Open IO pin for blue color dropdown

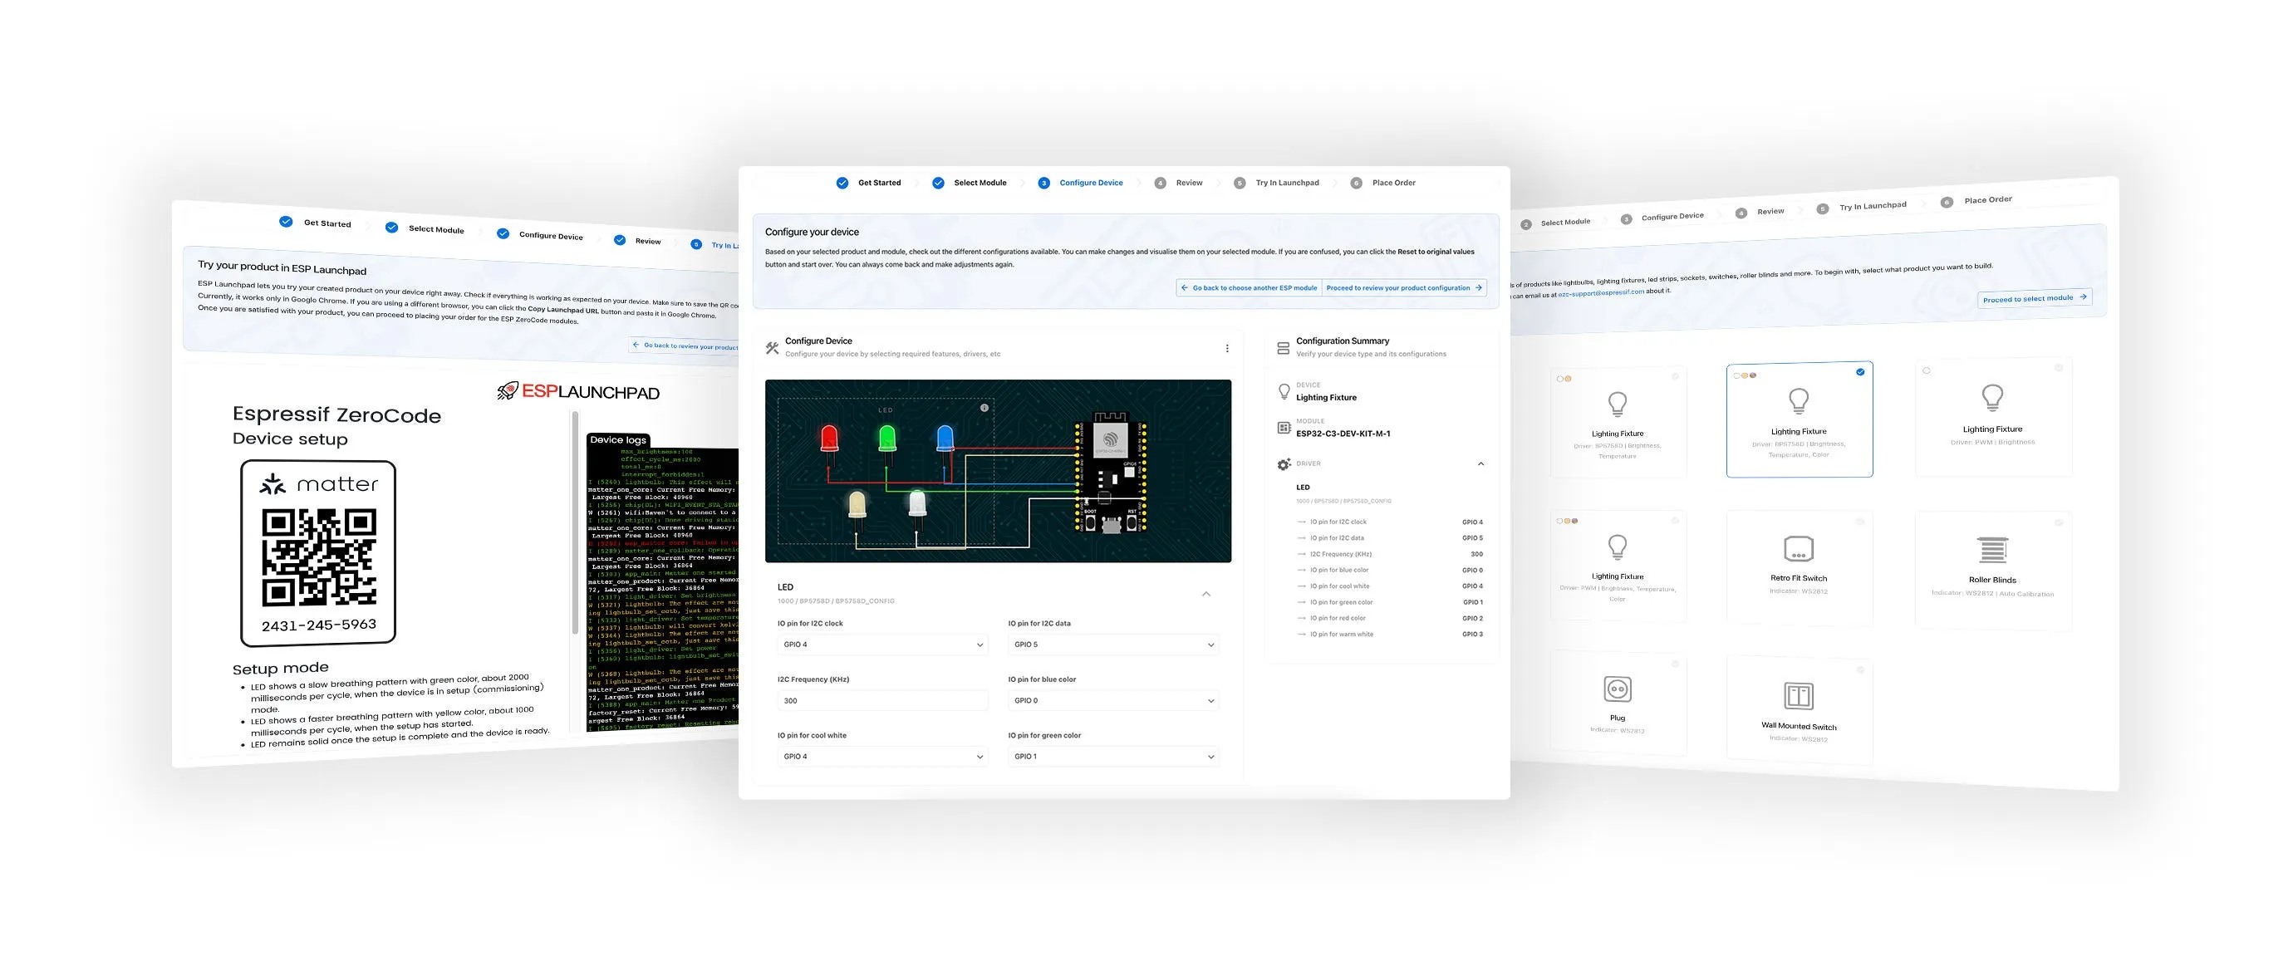pos(1112,700)
